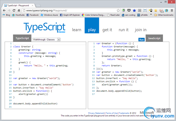
Task: Click the solid blue star extension icon
Action: point(134,11)
